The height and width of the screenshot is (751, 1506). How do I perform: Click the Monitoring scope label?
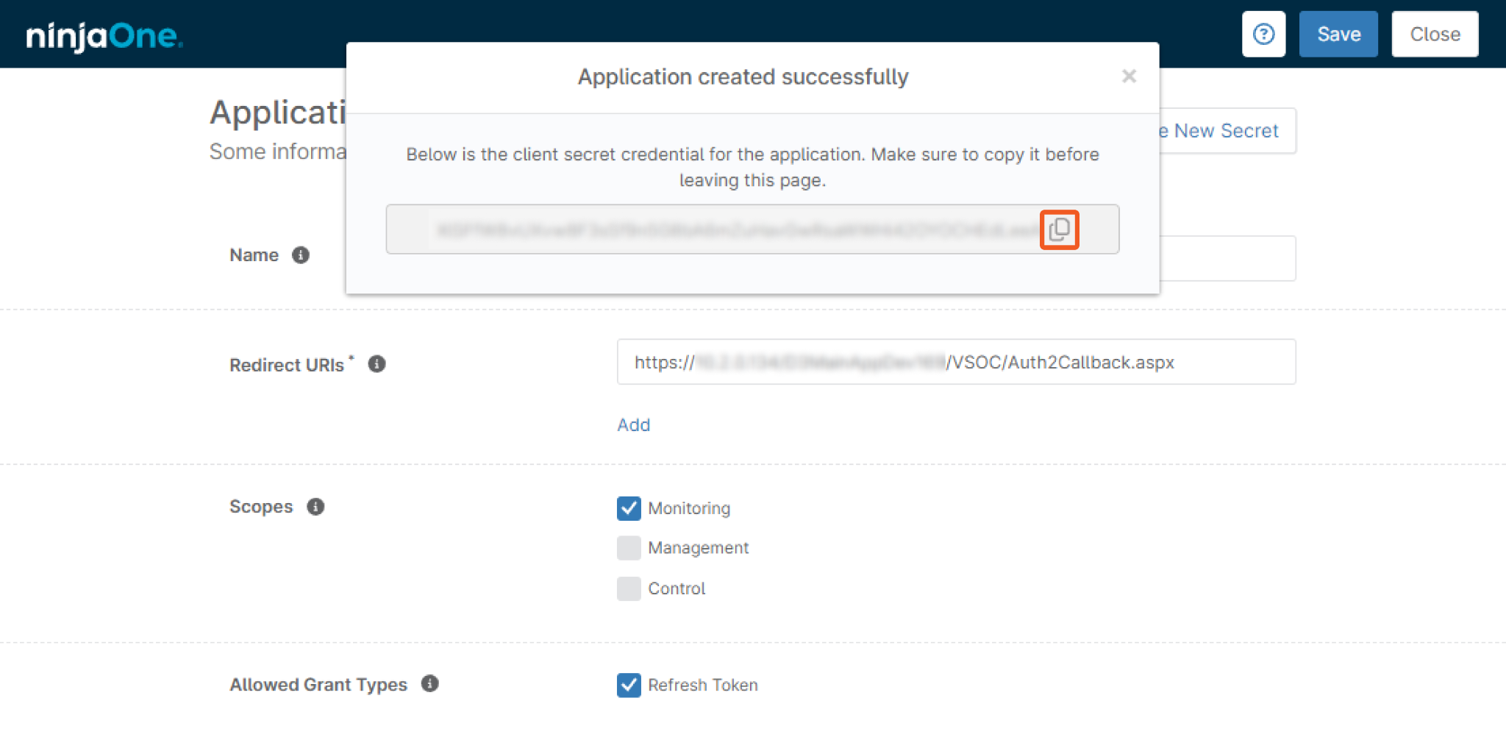coord(689,508)
